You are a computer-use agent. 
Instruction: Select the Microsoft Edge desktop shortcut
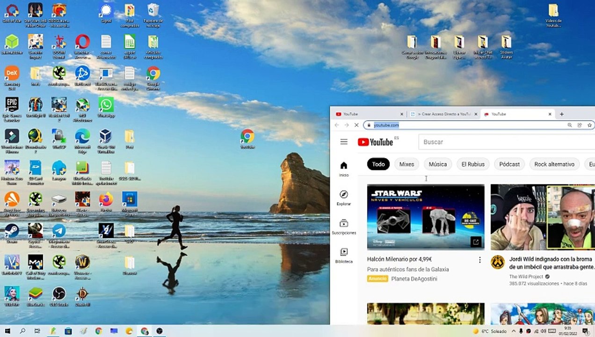click(83, 141)
